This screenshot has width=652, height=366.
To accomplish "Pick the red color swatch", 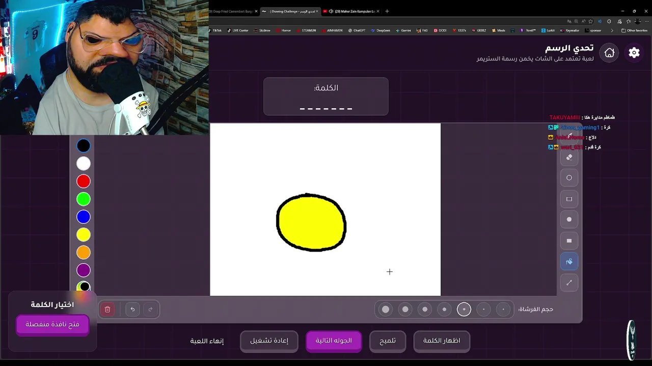I will point(84,181).
